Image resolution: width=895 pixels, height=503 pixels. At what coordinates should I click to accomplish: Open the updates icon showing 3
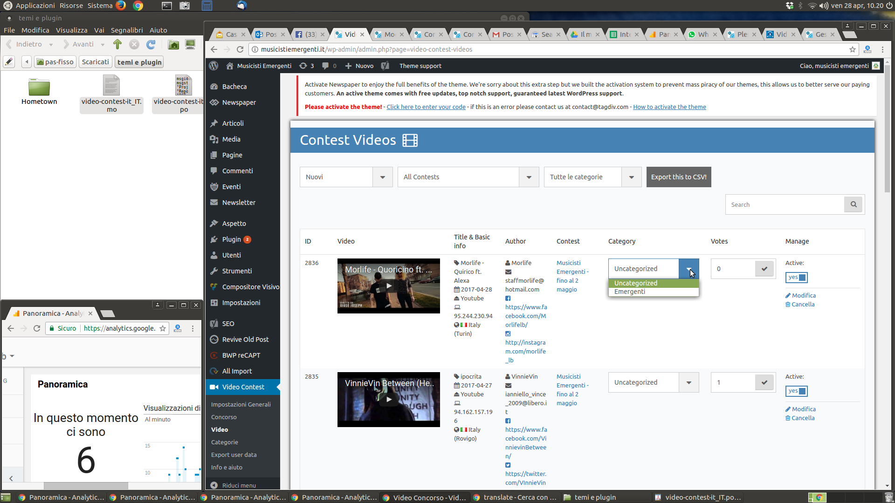pyautogui.click(x=306, y=66)
